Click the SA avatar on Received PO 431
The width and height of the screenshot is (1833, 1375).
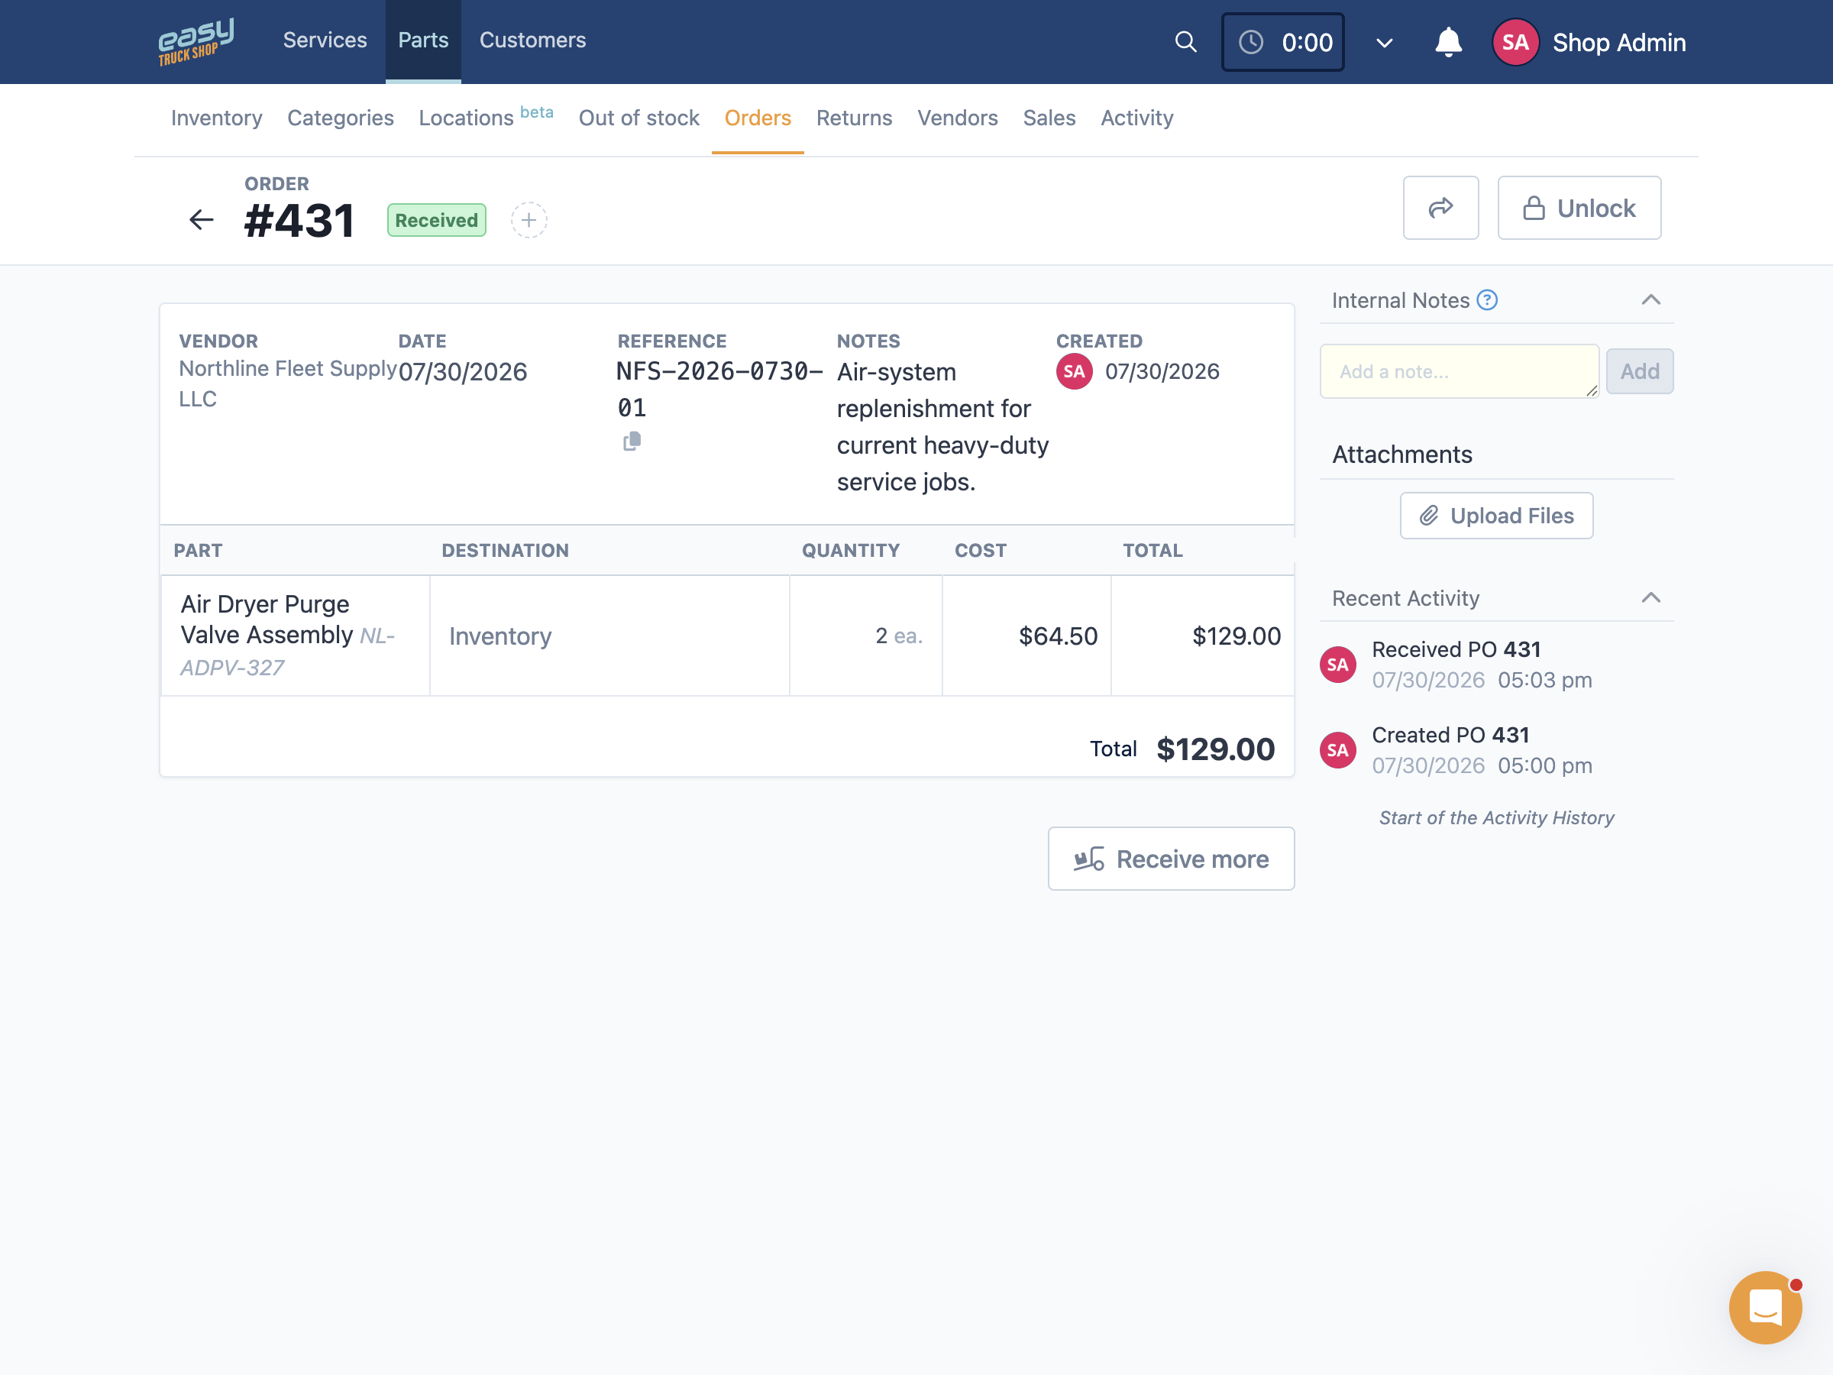[1337, 665]
